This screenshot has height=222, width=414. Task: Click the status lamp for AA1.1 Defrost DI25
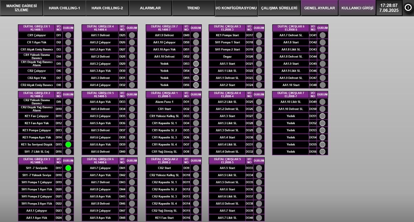[132, 35]
